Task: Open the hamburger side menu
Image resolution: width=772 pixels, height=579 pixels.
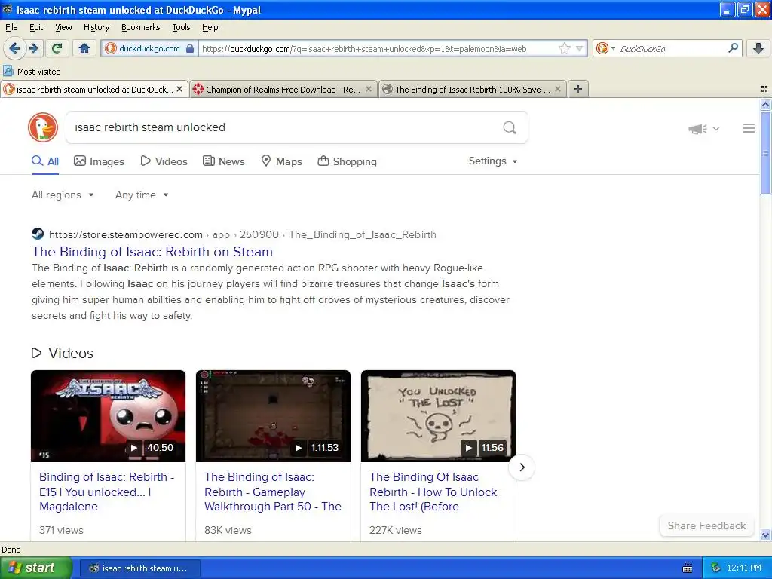Action: point(749,128)
